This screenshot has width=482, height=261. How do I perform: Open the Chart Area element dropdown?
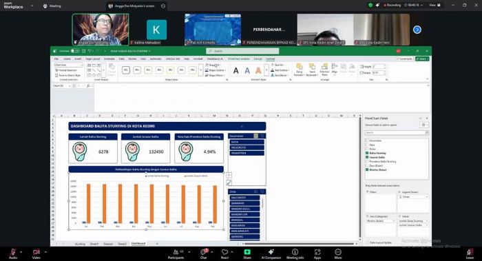(x=81, y=65)
